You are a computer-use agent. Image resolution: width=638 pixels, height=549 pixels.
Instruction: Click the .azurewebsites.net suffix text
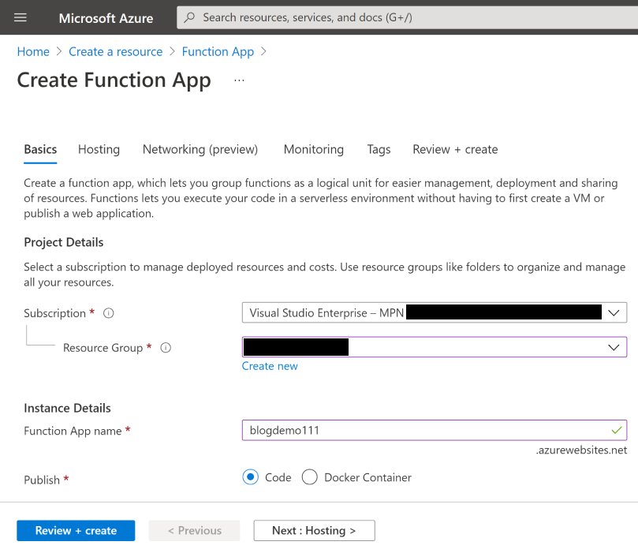click(581, 450)
